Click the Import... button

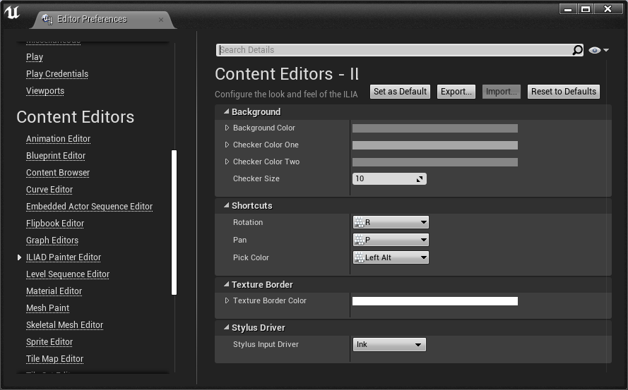pos(502,92)
